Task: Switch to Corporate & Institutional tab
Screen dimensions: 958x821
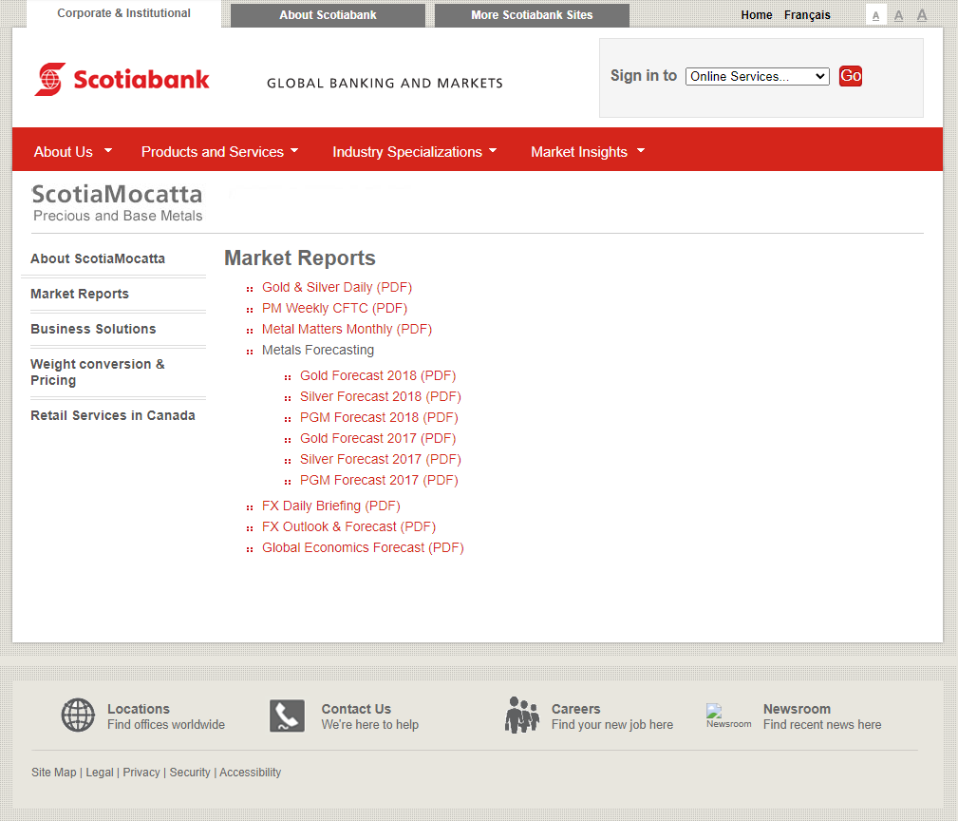Action: (123, 13)
